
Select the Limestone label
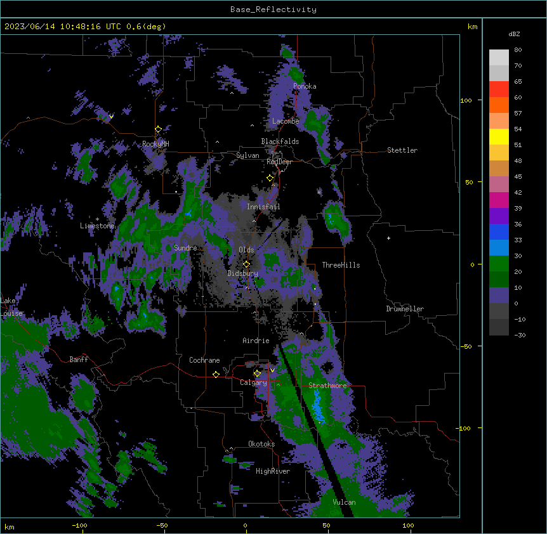(x=97, y=226)
